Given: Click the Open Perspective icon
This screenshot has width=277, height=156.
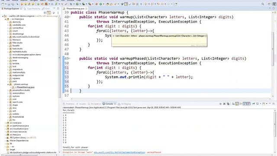Looking at the screenshot, I should coord(269,4).
